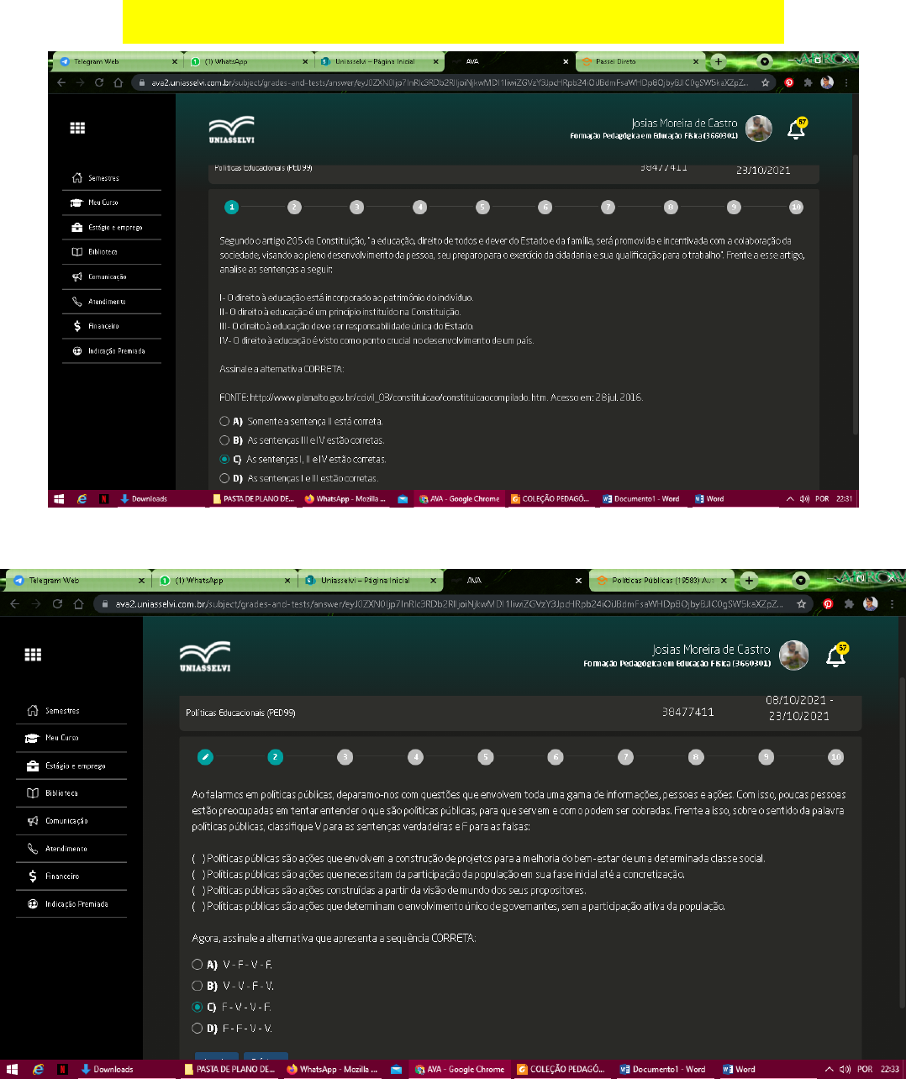Image resolution: width=906 pixels, height=1079 pixels.
Task: Open notifications bell in the lower screenshot
Action: [x=836, y=656]
